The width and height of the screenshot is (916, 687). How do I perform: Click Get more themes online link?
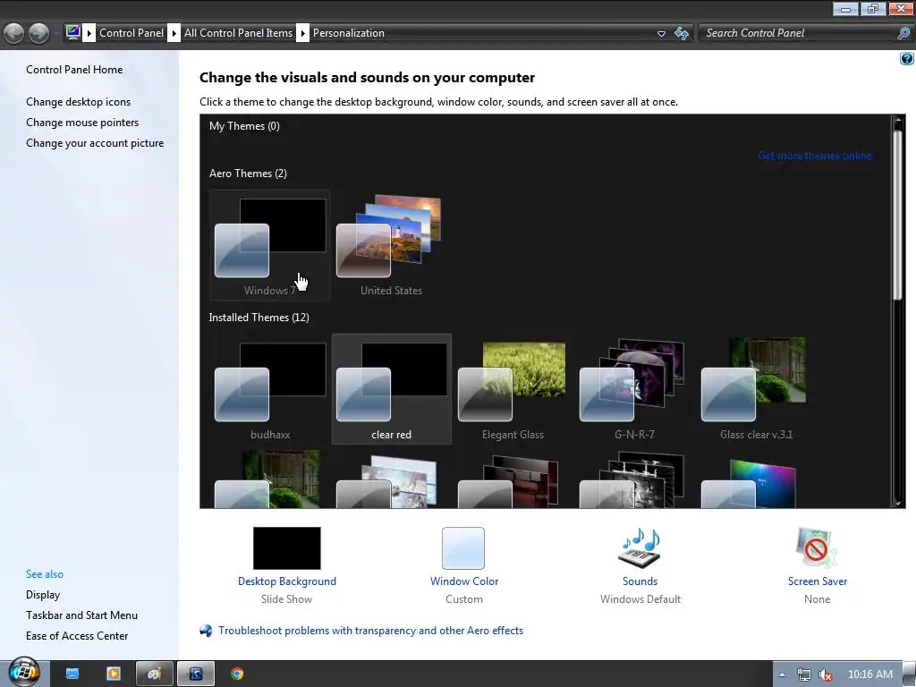815,156
